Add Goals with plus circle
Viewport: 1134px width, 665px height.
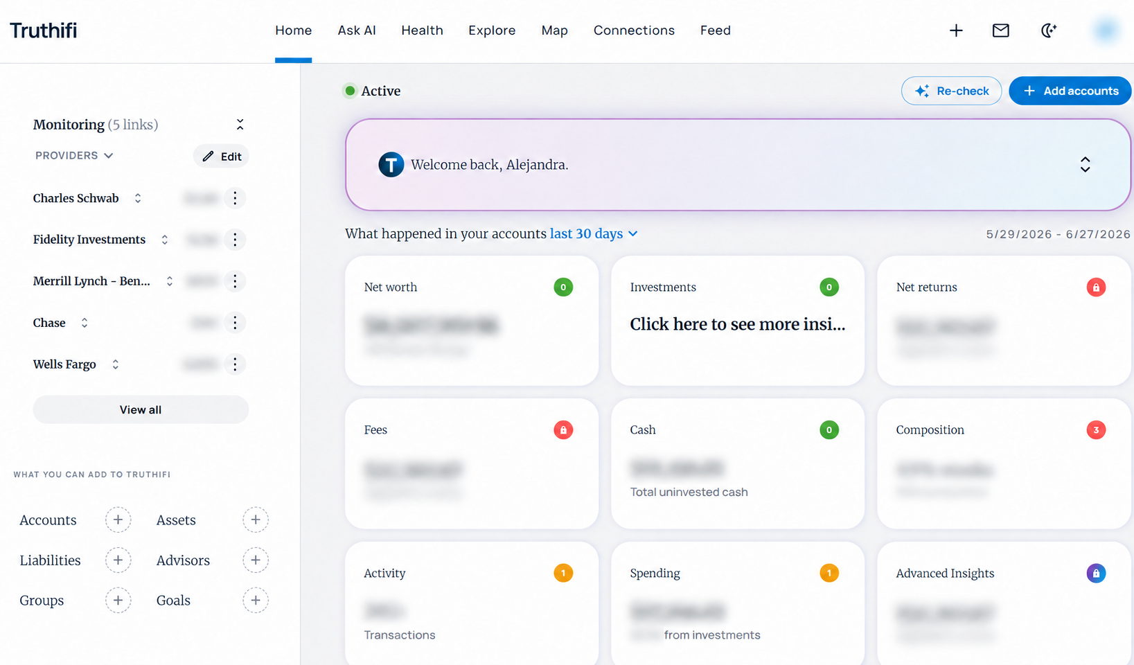coord(256,600)
